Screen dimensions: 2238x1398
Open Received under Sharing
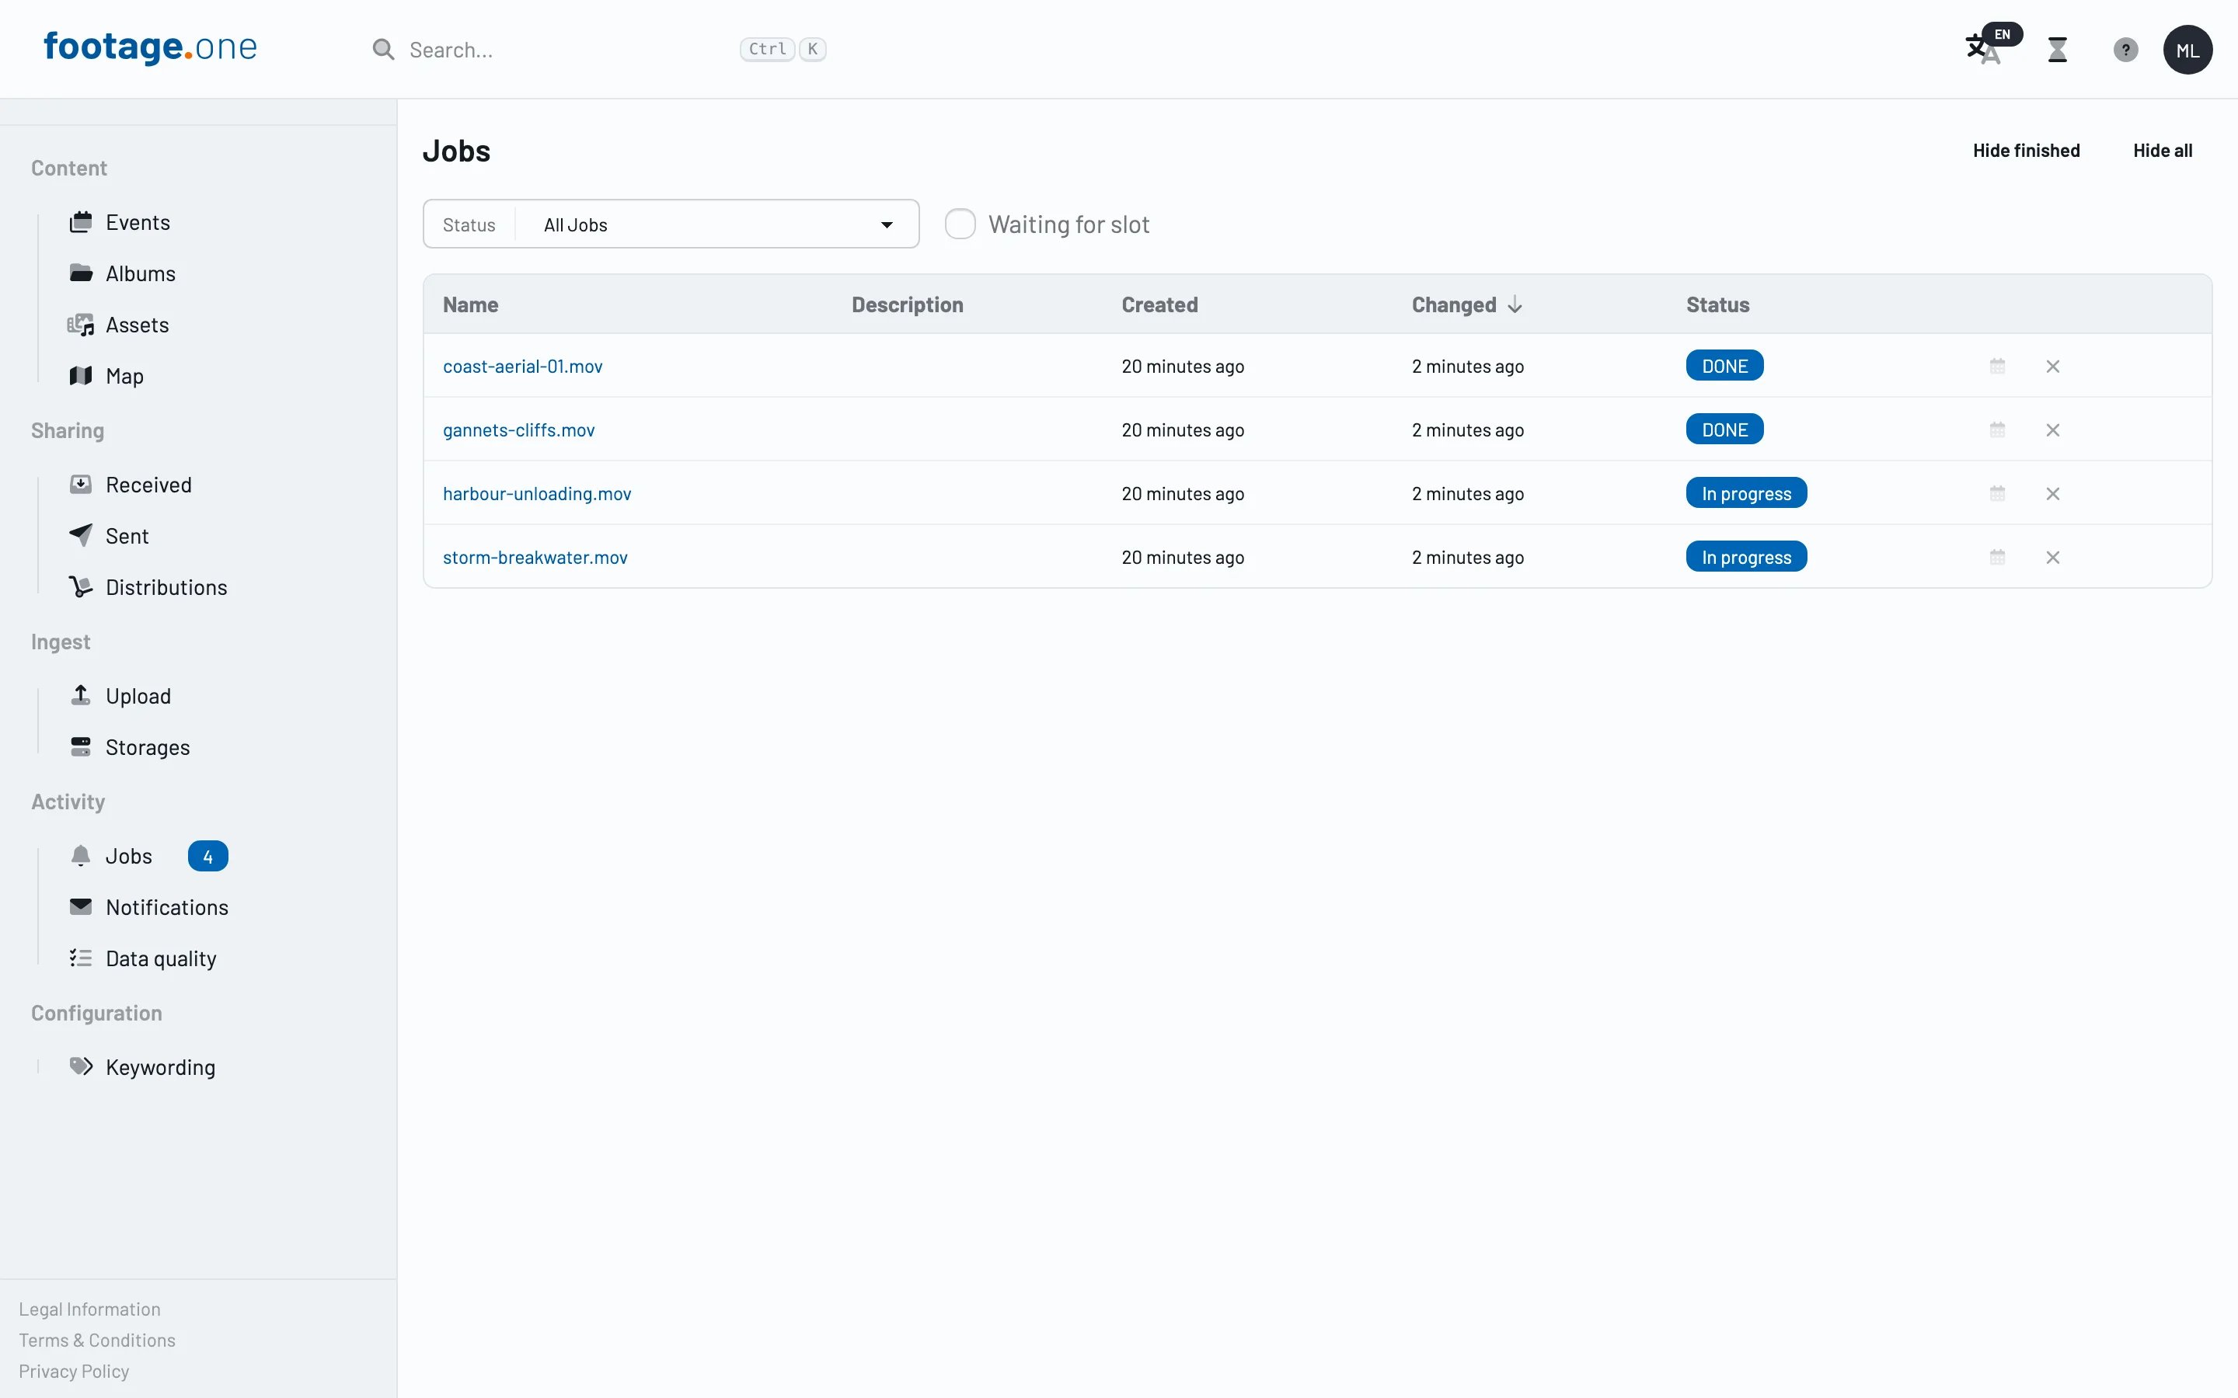[131, 485]
